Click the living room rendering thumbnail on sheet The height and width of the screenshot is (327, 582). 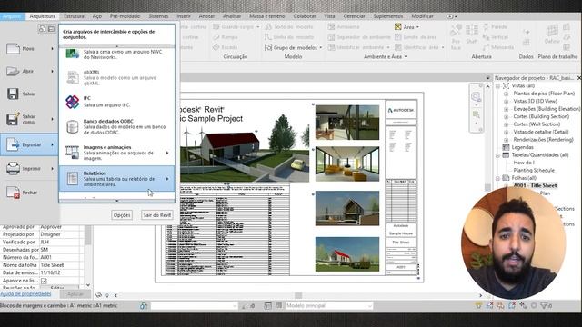(x=347, y=163)
